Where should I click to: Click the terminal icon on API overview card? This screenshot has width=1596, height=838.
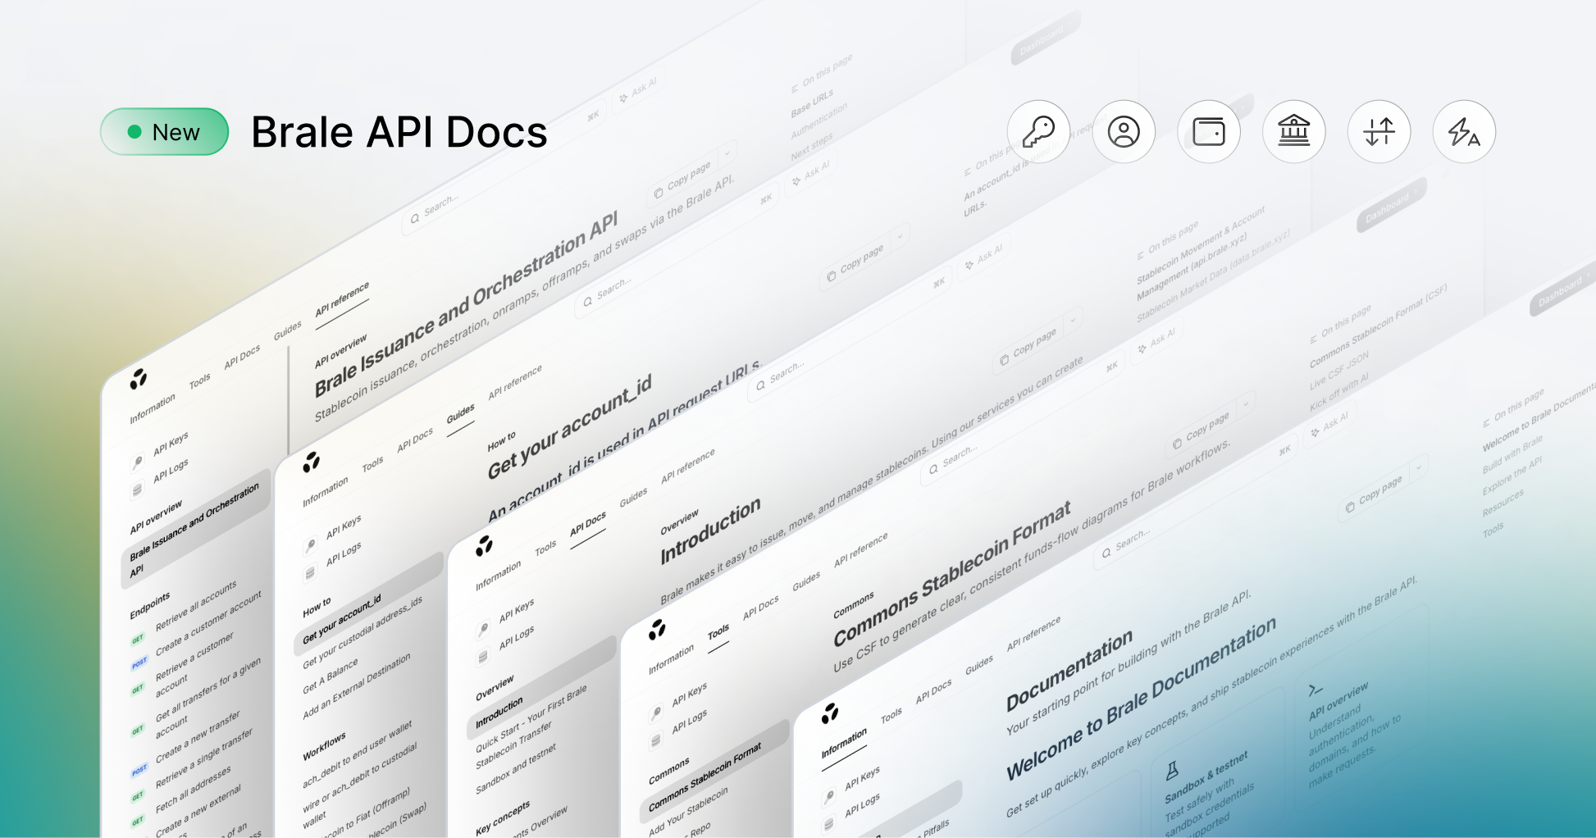point(1316,689)
